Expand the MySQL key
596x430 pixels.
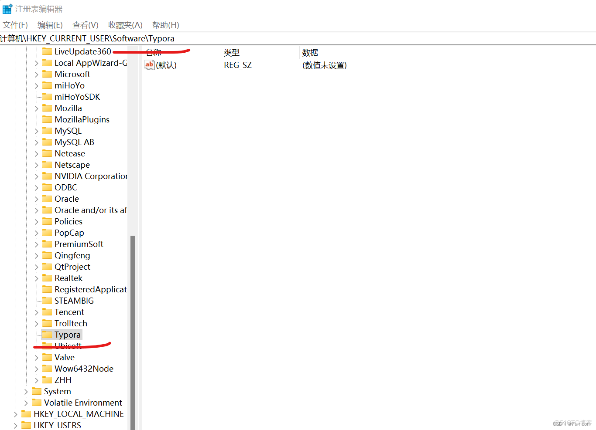(x=37, y=131)
